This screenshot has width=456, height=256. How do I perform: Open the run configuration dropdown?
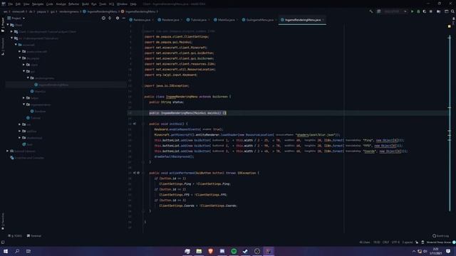click(395, 11)
